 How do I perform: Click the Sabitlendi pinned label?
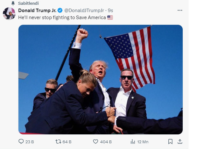point(28,3)
